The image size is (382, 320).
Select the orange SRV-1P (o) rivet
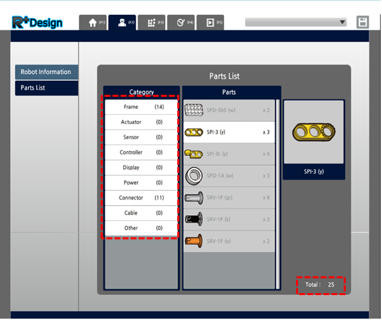pyautogui.click(x=229, y=241)
